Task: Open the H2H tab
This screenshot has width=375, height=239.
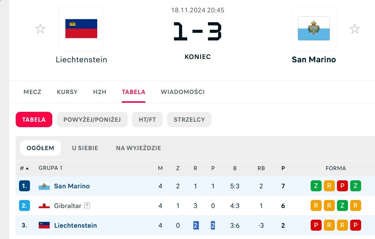Action: coord(100,92)
